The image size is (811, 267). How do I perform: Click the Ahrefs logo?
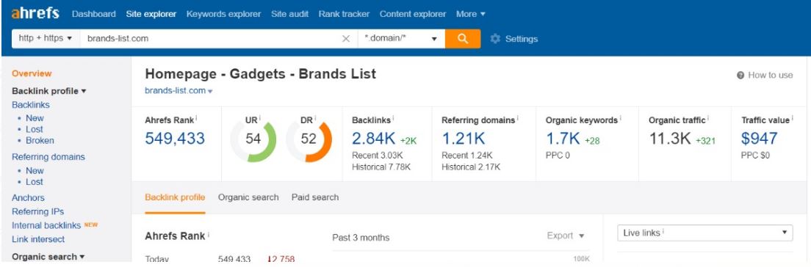tap(35, 13)
